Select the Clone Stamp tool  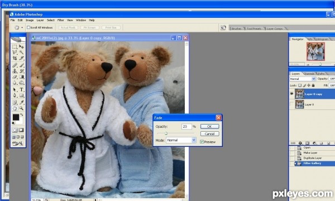15,71
